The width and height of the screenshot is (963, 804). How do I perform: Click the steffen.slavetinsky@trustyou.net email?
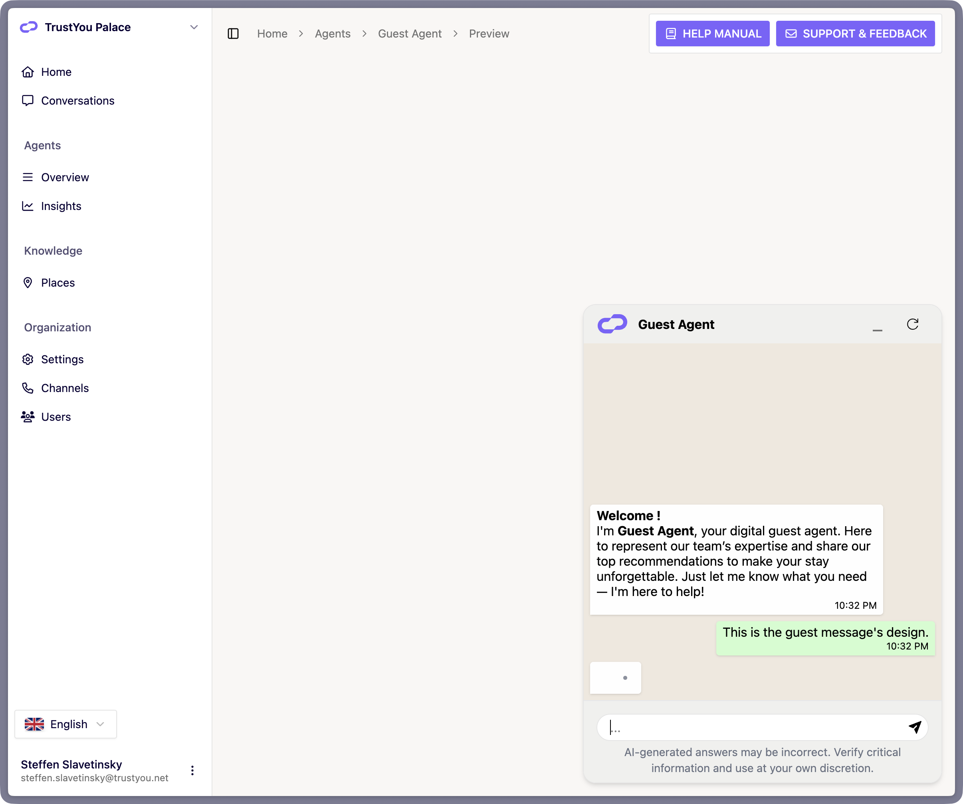(x=95, y=778)
